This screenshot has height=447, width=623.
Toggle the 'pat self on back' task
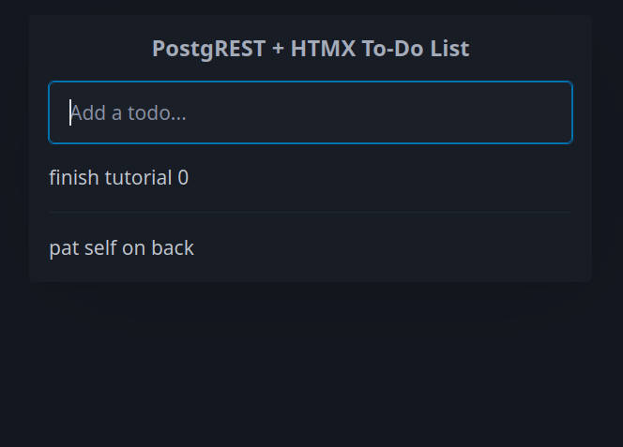[122, 248]
